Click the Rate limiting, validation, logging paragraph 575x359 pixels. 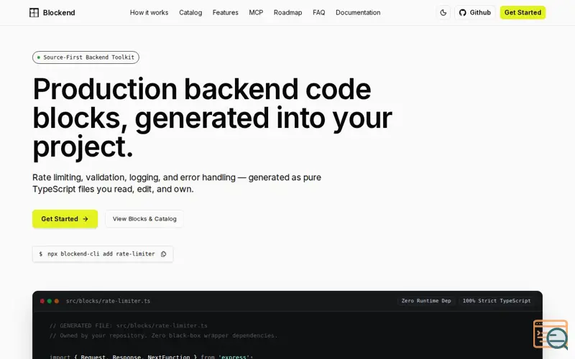pyautogui.click(x=177, y=183)
